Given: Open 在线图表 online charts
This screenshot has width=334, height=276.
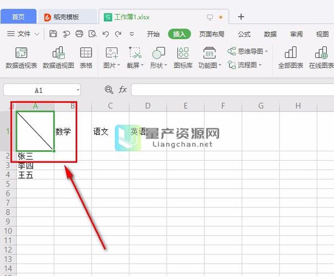Looking at the screenshot, I should point(321,58).
